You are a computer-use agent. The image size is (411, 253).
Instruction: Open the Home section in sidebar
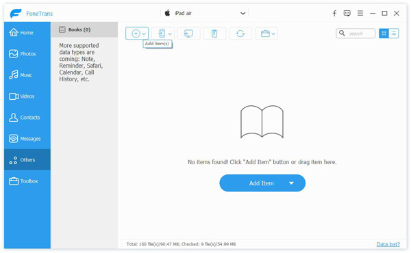(x=27, y=32)
